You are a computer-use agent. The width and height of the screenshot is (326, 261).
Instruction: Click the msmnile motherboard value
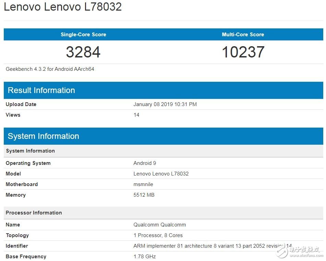[143, 184]
